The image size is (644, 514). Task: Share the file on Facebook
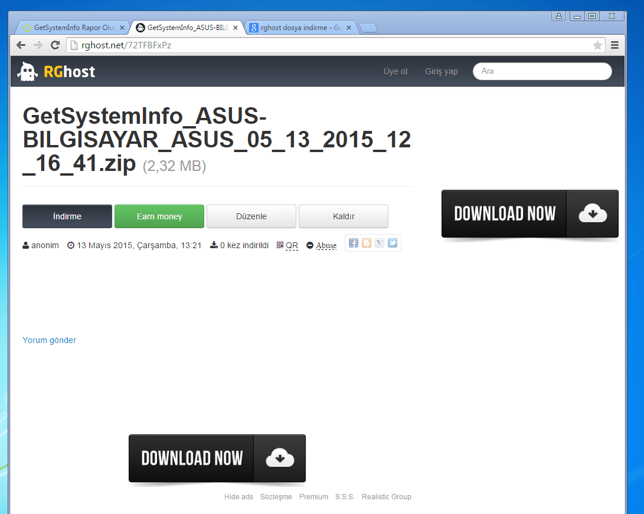(x=354, y=243)
